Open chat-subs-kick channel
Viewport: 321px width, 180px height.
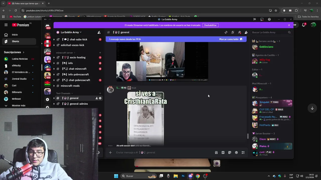(x=78, y=39)
